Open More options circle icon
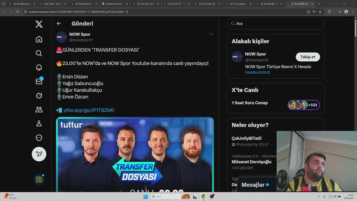Viewport: 357px width, 201px height. (39, 138)
